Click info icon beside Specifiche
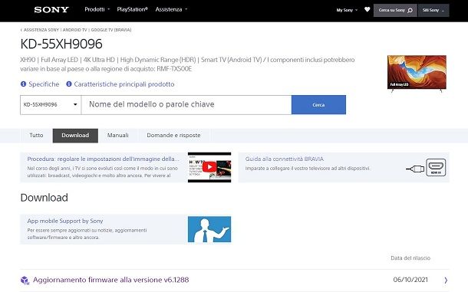 tap(23, 84)
